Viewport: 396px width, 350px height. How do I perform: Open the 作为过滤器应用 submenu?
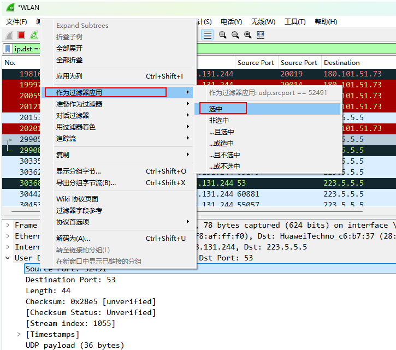point(117,92)
